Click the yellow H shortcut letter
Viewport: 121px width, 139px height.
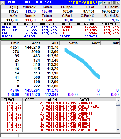(88, 3)
